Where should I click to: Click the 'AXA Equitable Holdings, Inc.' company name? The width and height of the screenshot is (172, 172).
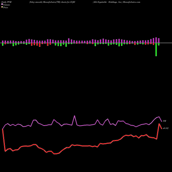pyautogui.click(x=108, y=2)
